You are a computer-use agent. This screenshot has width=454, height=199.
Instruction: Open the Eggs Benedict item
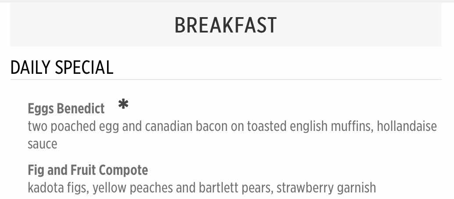point(66,109)
